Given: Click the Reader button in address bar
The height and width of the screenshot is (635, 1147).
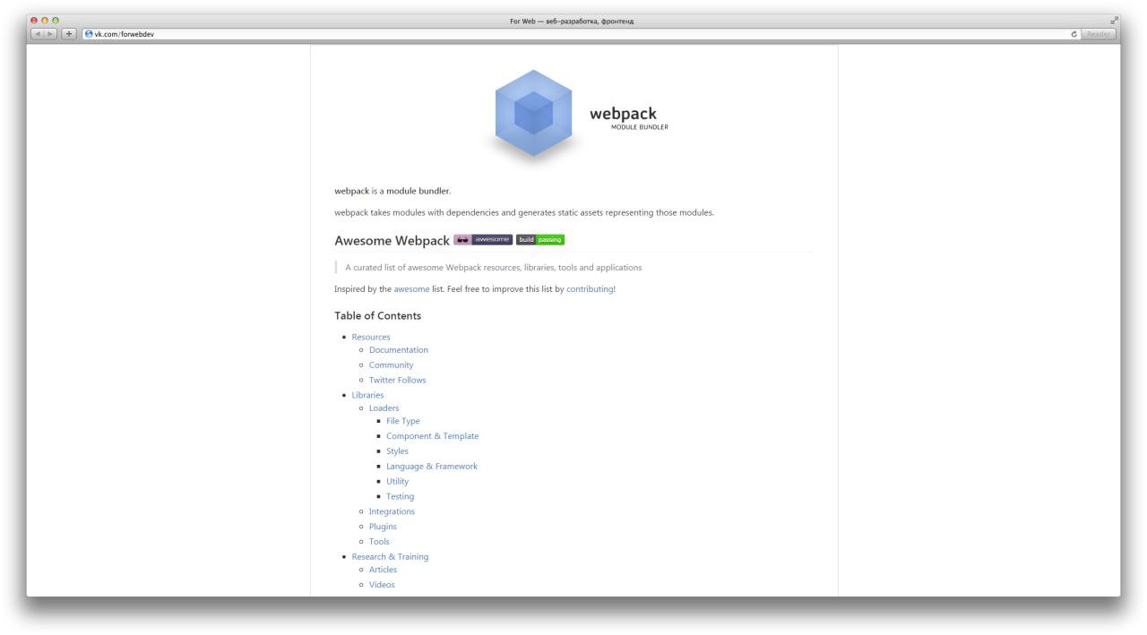Looking at the screenshot, I should tap(1098, 34).
